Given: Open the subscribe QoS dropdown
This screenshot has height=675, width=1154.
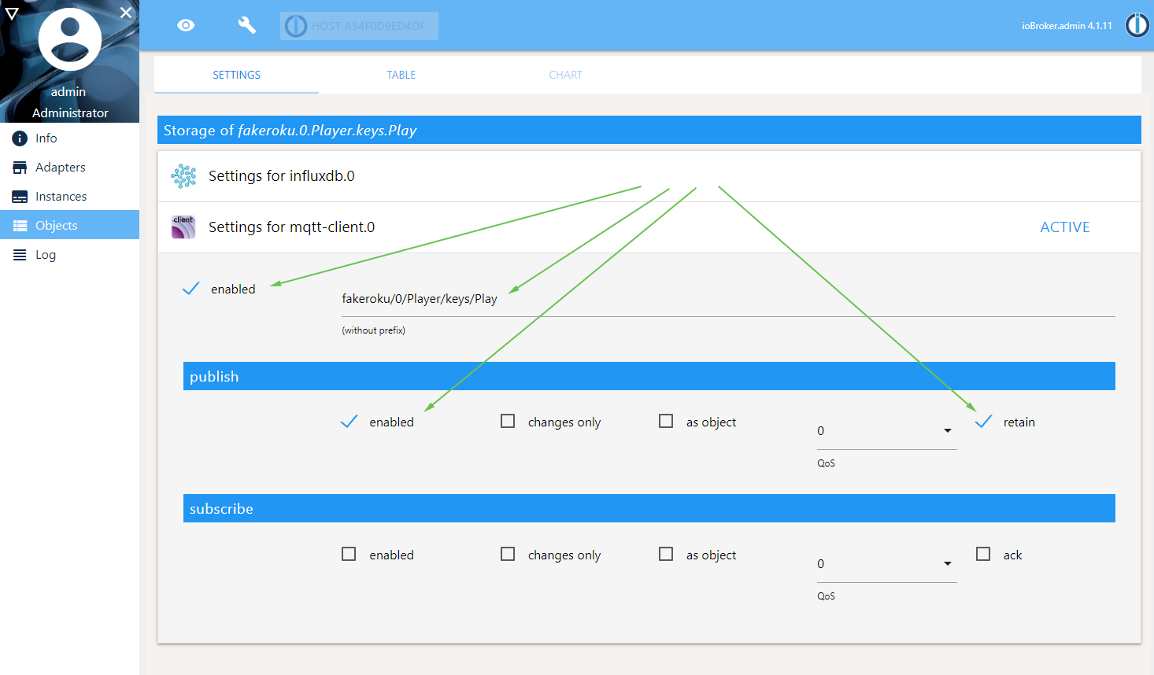Looking at the screenshot, I should [887, 564].
